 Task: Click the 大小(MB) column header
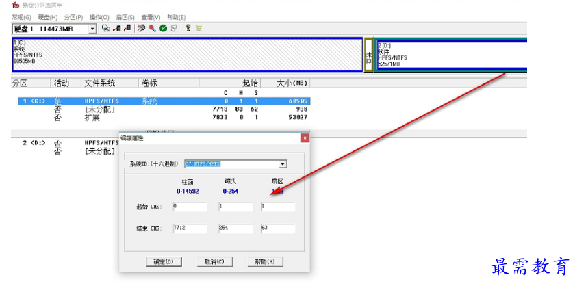click(x=285, y=83)
